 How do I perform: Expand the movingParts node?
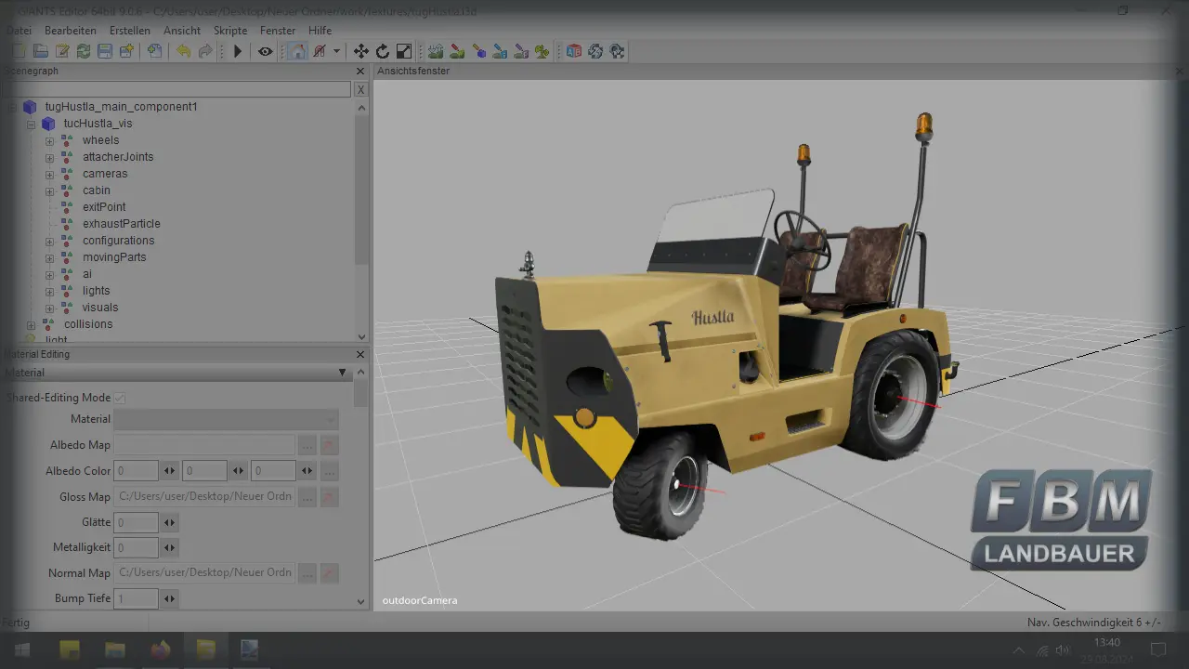click(49, 257)
